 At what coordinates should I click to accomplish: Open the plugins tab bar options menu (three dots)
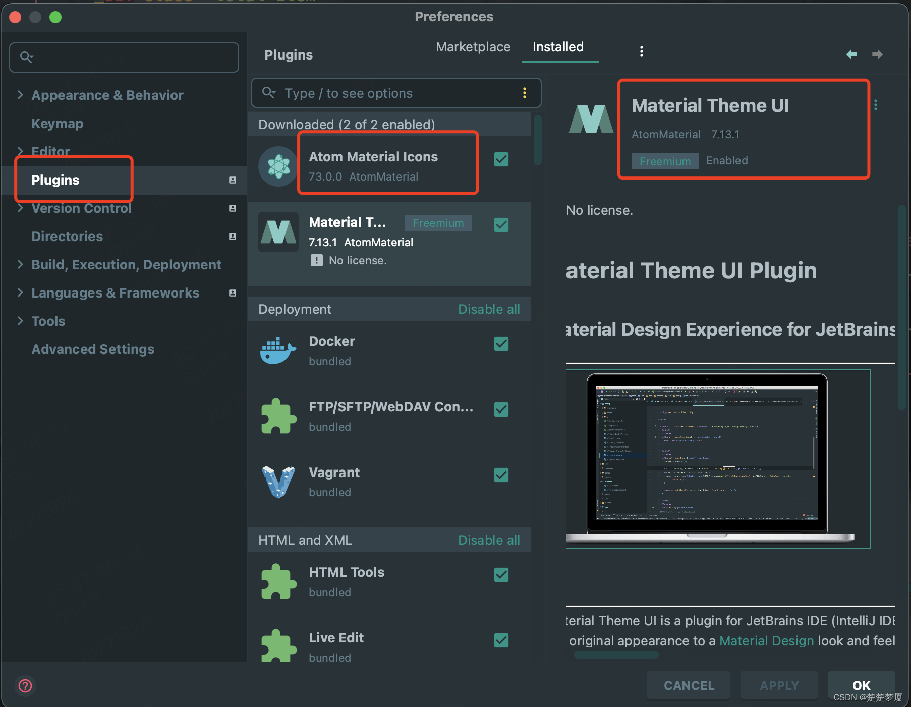[x=642, y=51]
